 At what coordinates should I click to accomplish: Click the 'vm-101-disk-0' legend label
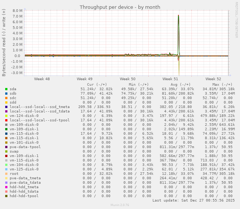(24, 143)
